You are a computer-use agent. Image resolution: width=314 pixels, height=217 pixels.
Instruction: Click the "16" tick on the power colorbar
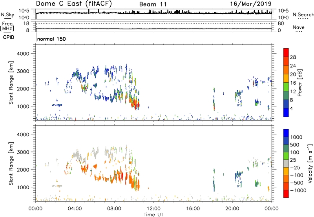pos(293,83)
